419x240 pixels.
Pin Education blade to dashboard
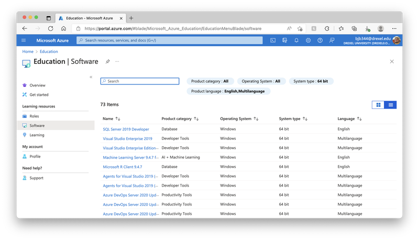click(x=107, y=61)
